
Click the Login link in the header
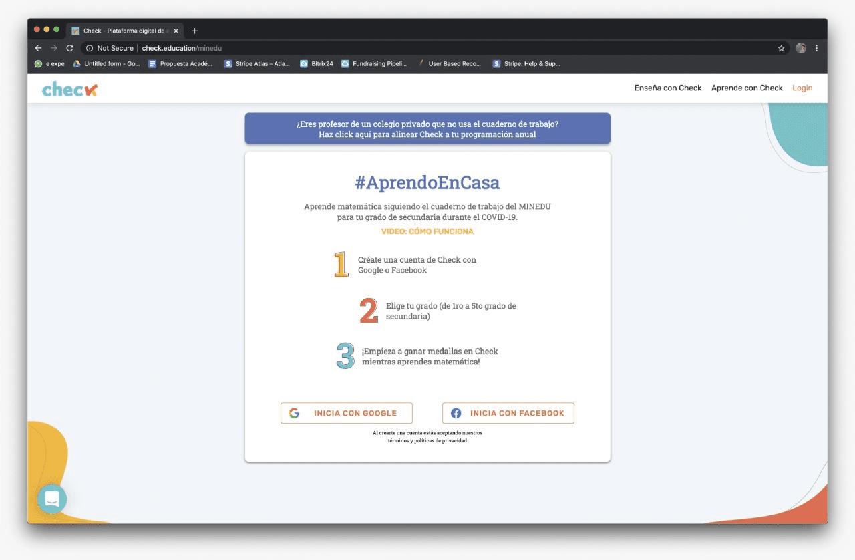(802, 88)
